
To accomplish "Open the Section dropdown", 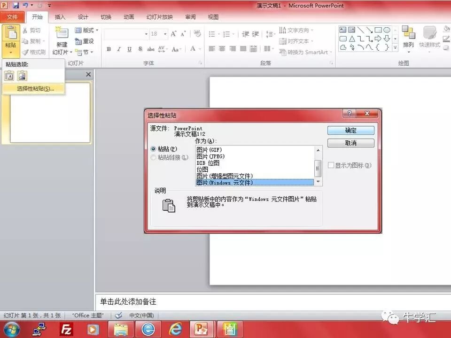I will pyautogui.click(x=84, y=52).
